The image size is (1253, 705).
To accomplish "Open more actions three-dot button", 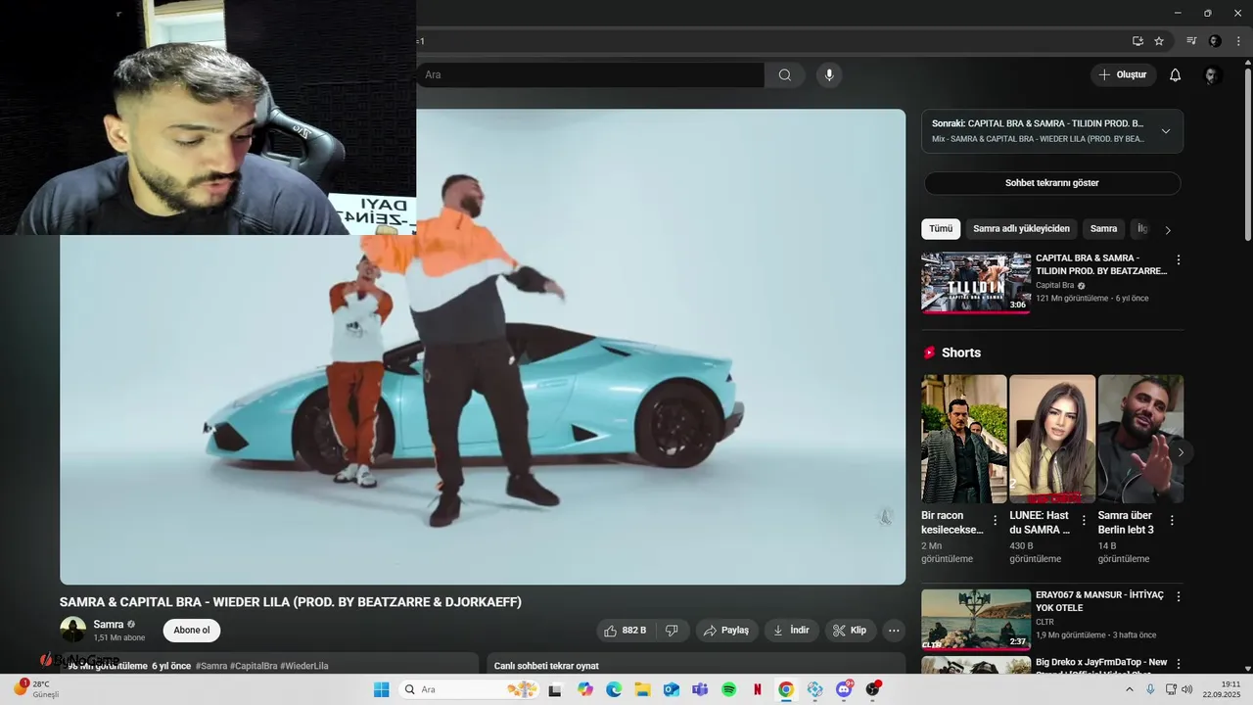I will click(894, 631).
